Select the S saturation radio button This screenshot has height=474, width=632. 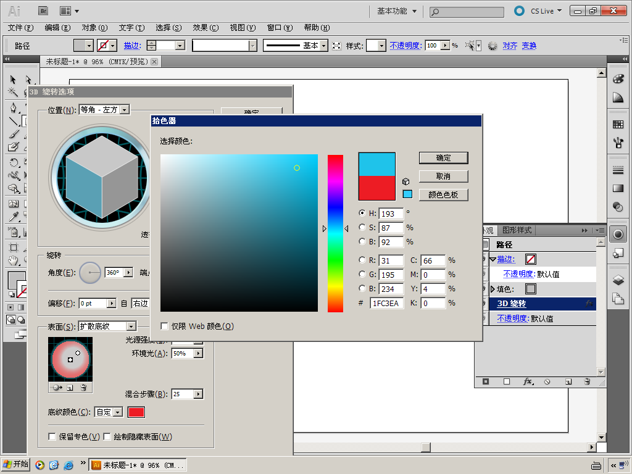362,228
